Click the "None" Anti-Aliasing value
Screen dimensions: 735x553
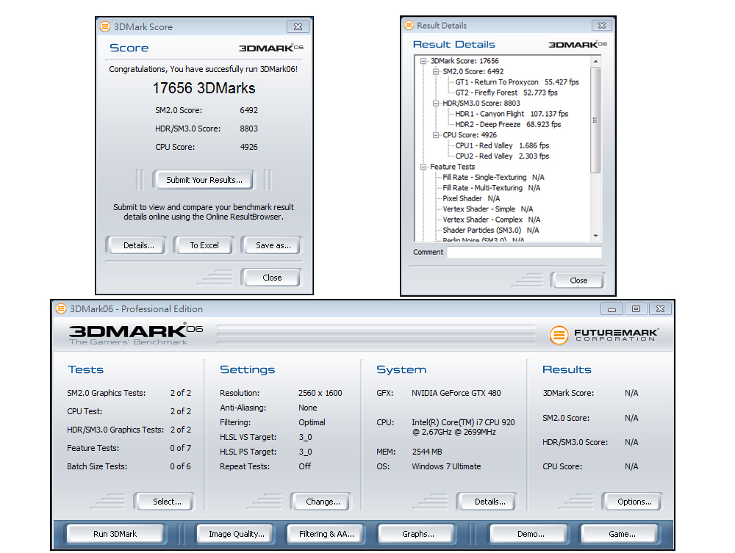click(x=307, y=408)
